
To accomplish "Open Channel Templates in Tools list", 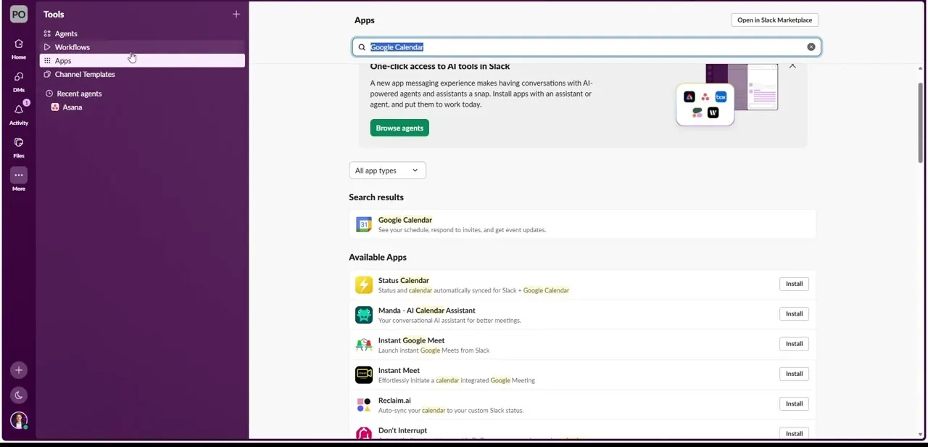I will pyautogui.click(x=85, y=74).
